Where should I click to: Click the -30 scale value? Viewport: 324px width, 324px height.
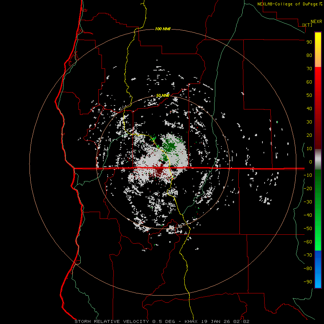(x=308, y=202)
